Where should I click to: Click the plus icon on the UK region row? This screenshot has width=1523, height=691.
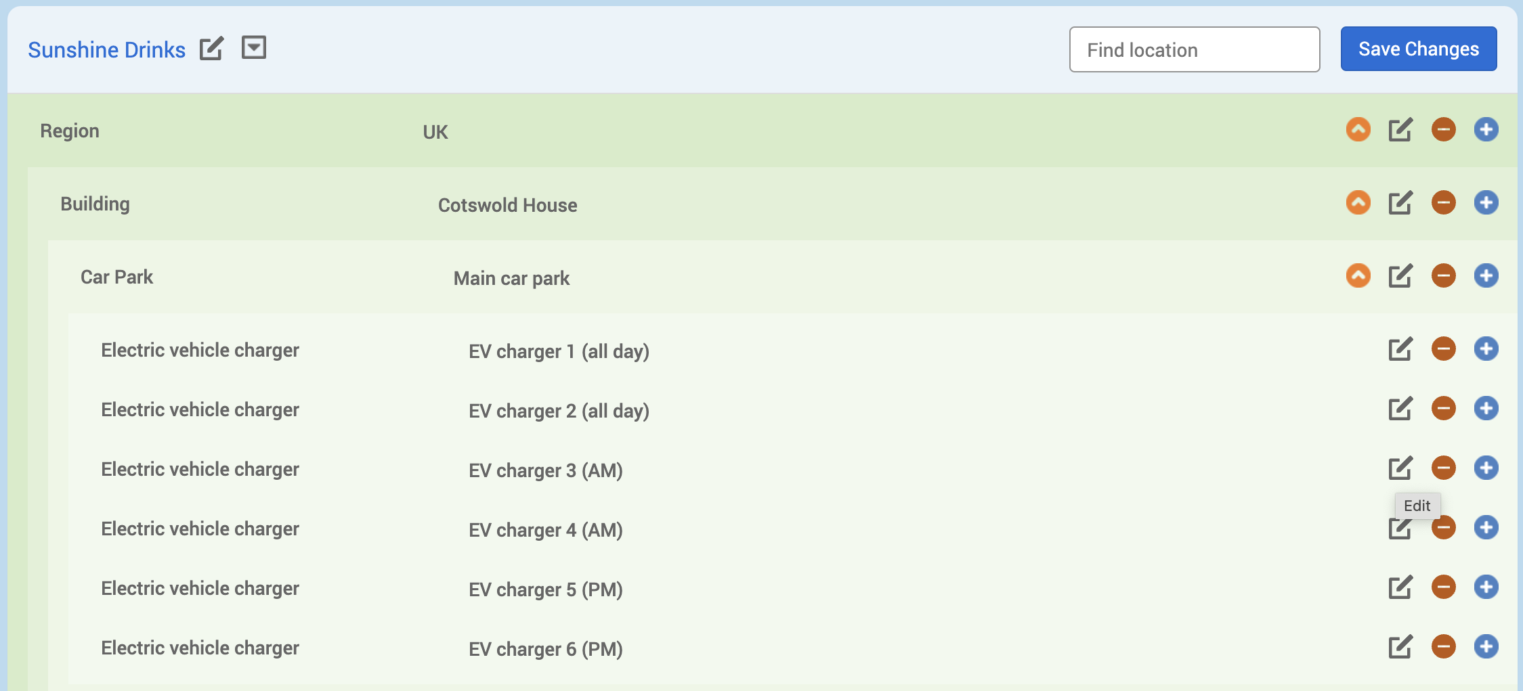tap(1486, 129)
